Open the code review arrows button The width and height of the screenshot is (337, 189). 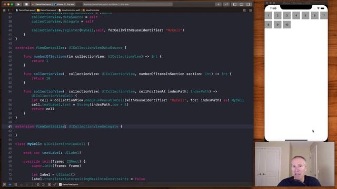[x=226, y=4]
